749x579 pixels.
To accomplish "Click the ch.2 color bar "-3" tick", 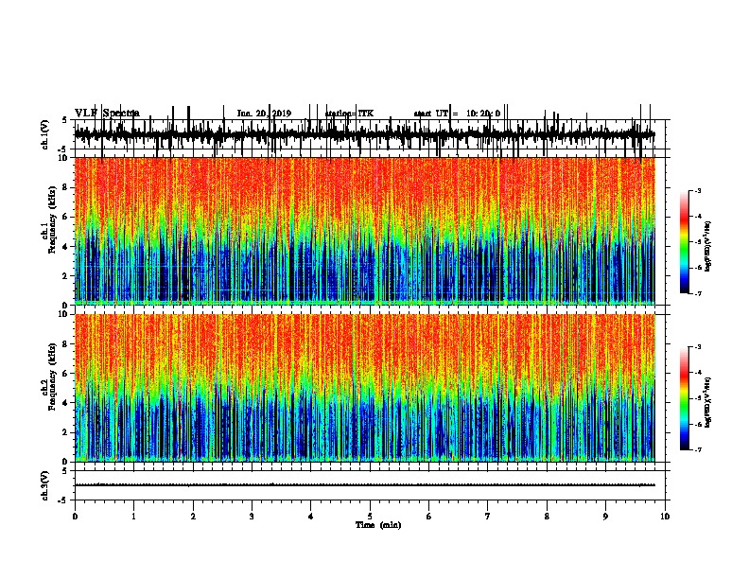I will 697,347.
